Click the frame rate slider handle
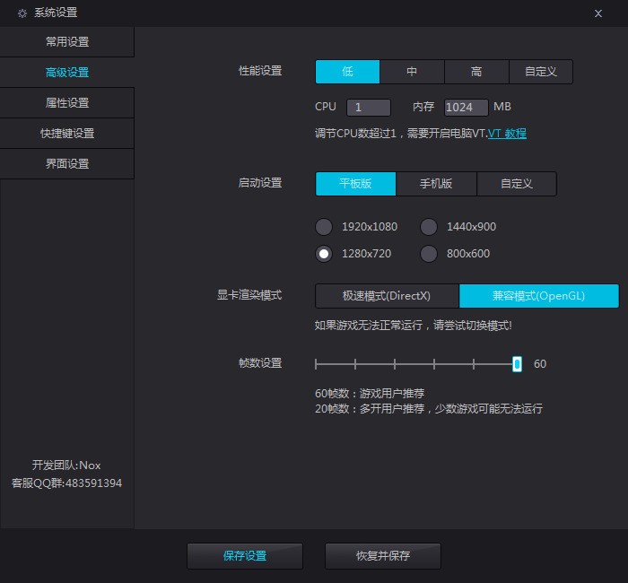The image size is (628, 583). [517, 364]
